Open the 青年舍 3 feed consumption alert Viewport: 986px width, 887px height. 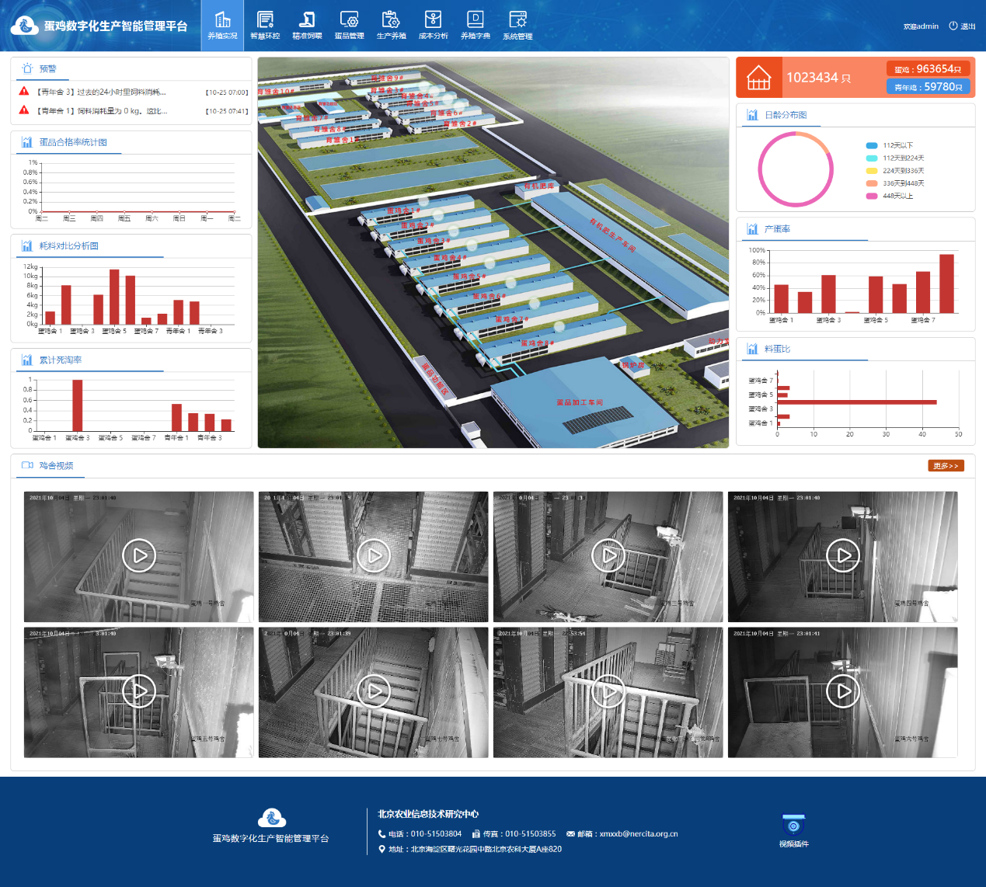coord(102,92)
